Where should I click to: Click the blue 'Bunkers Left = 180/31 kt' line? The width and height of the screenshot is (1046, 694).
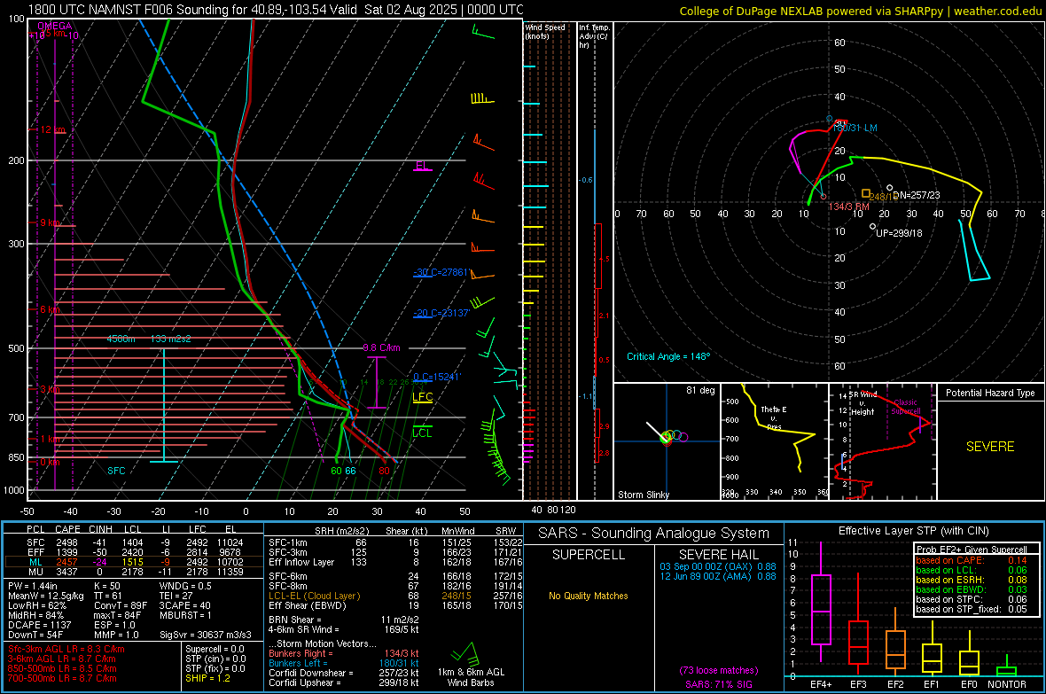click(x=344, y=663)
